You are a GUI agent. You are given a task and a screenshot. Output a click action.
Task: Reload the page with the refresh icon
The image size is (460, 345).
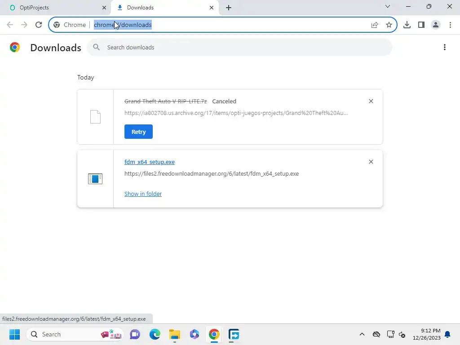39,25
